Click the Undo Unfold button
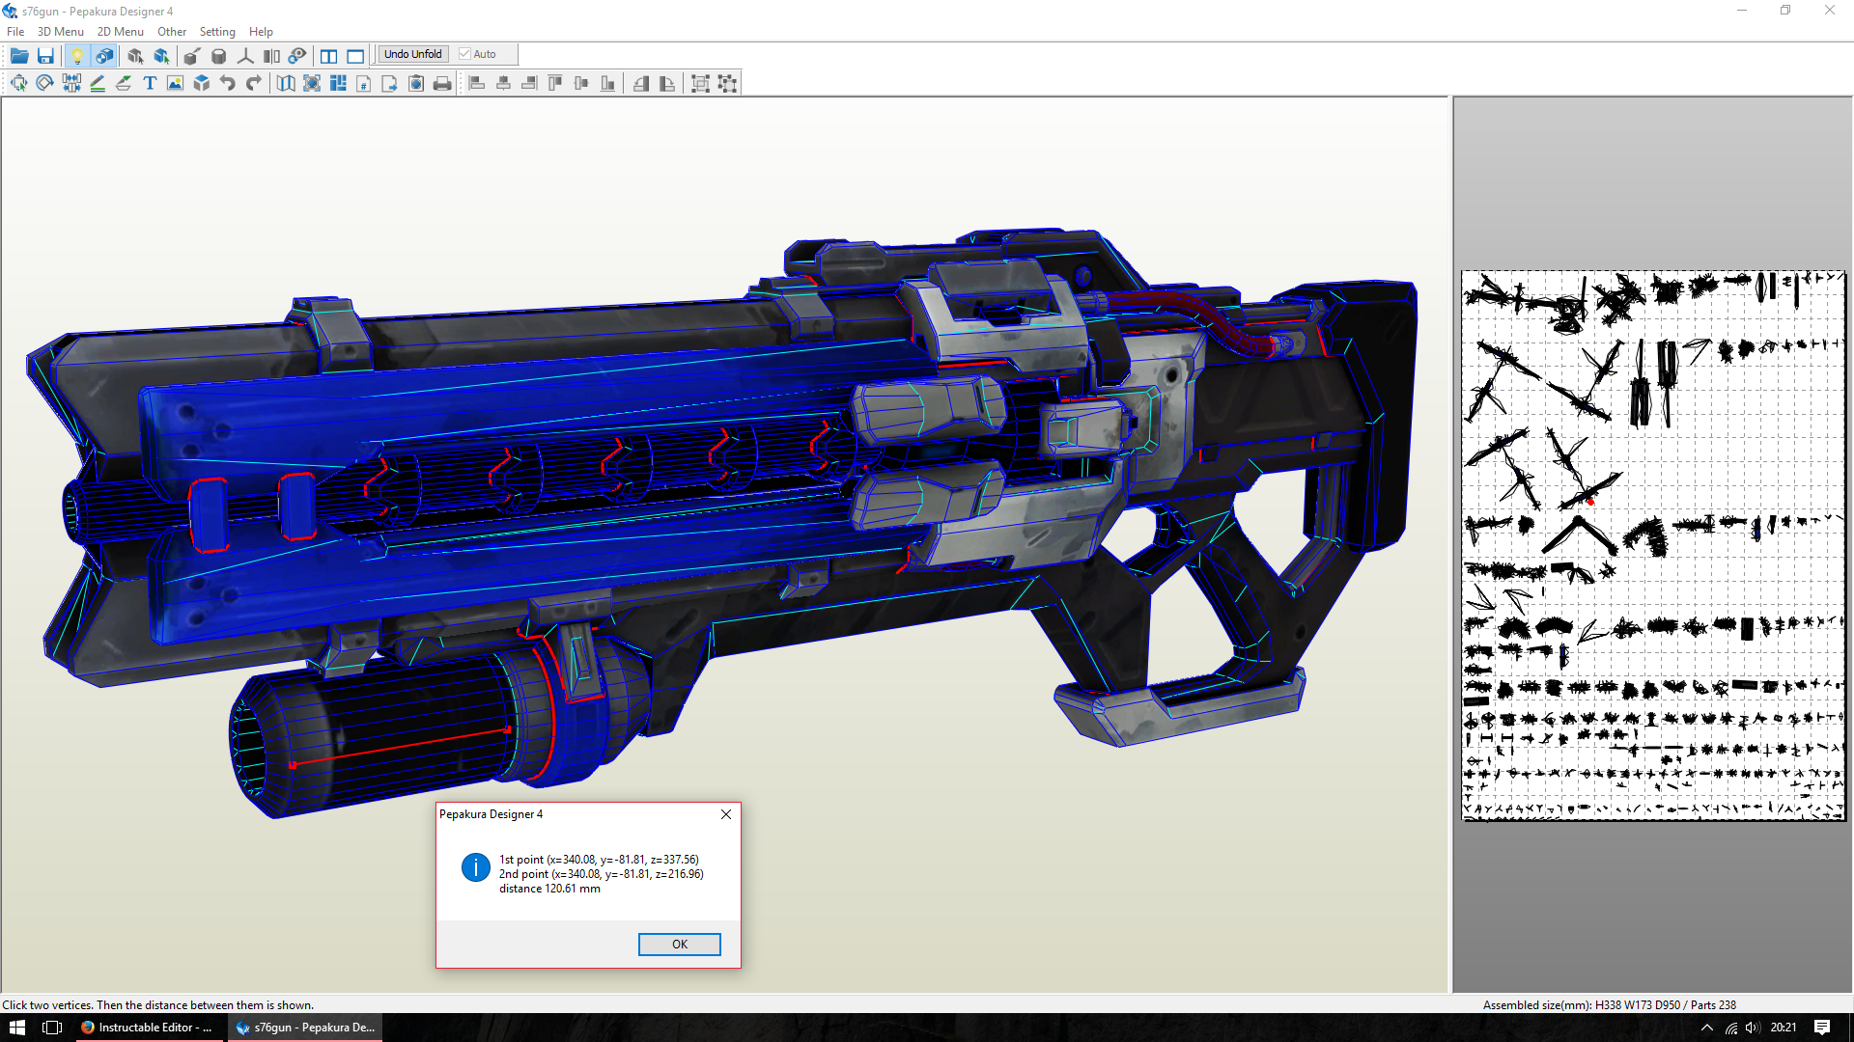Viewport: 1854px width, 1042px height. tap(412, 53)
